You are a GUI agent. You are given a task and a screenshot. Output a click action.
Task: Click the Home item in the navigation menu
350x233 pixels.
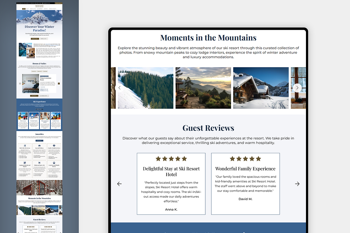[24, 8]
